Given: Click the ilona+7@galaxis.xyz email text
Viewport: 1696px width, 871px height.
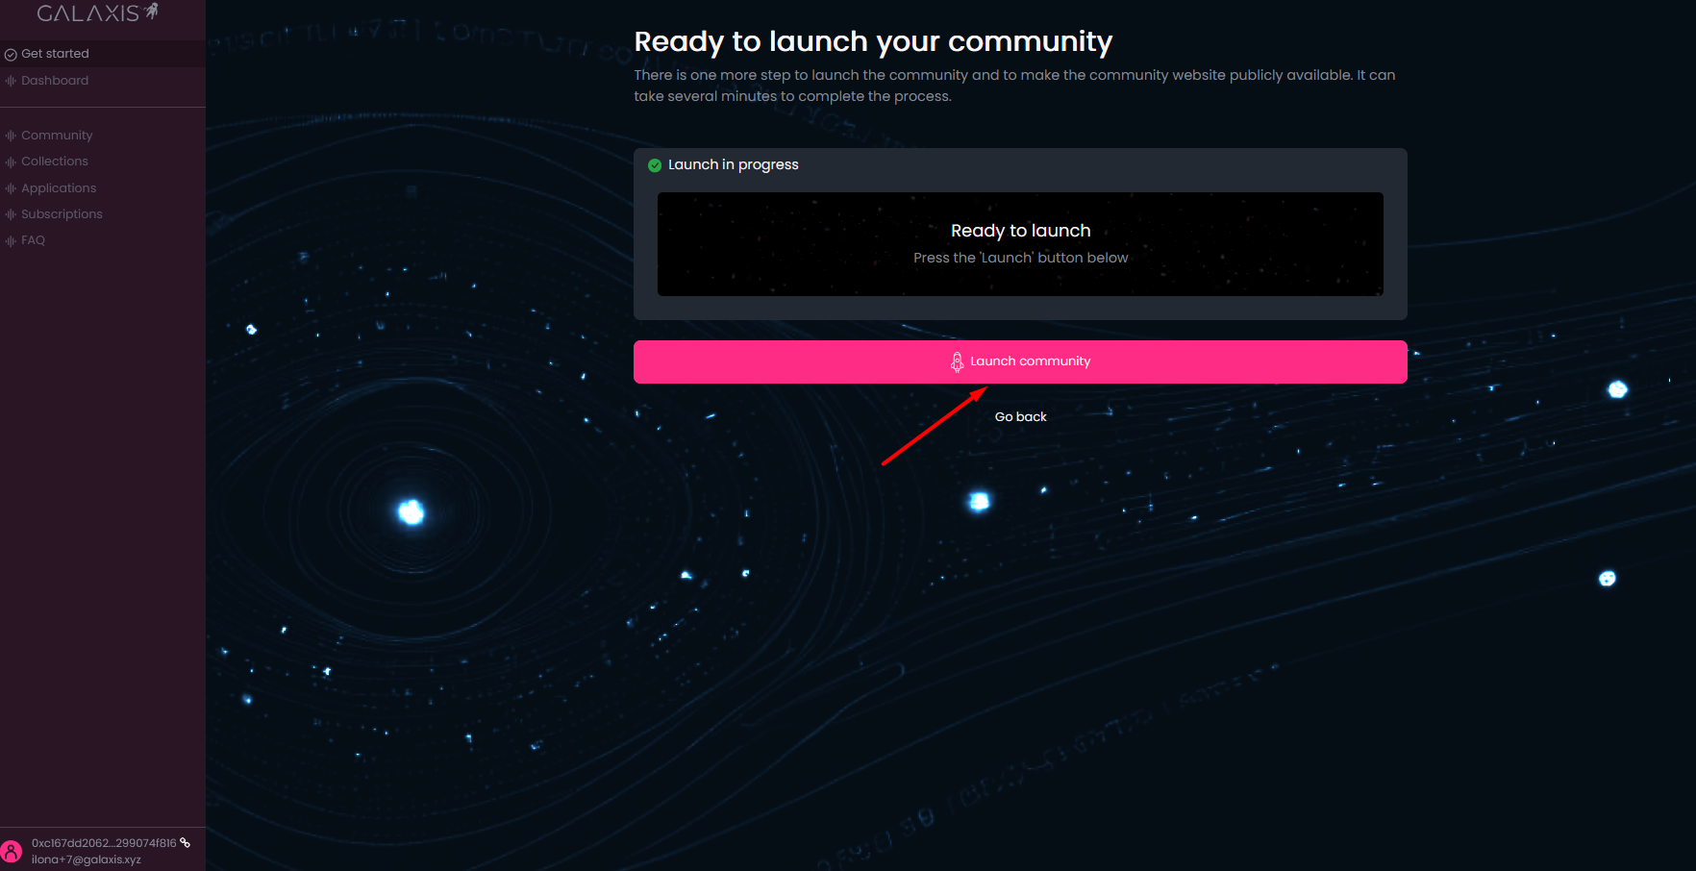Looking at the screenshot, I should (x=87, y=859).
